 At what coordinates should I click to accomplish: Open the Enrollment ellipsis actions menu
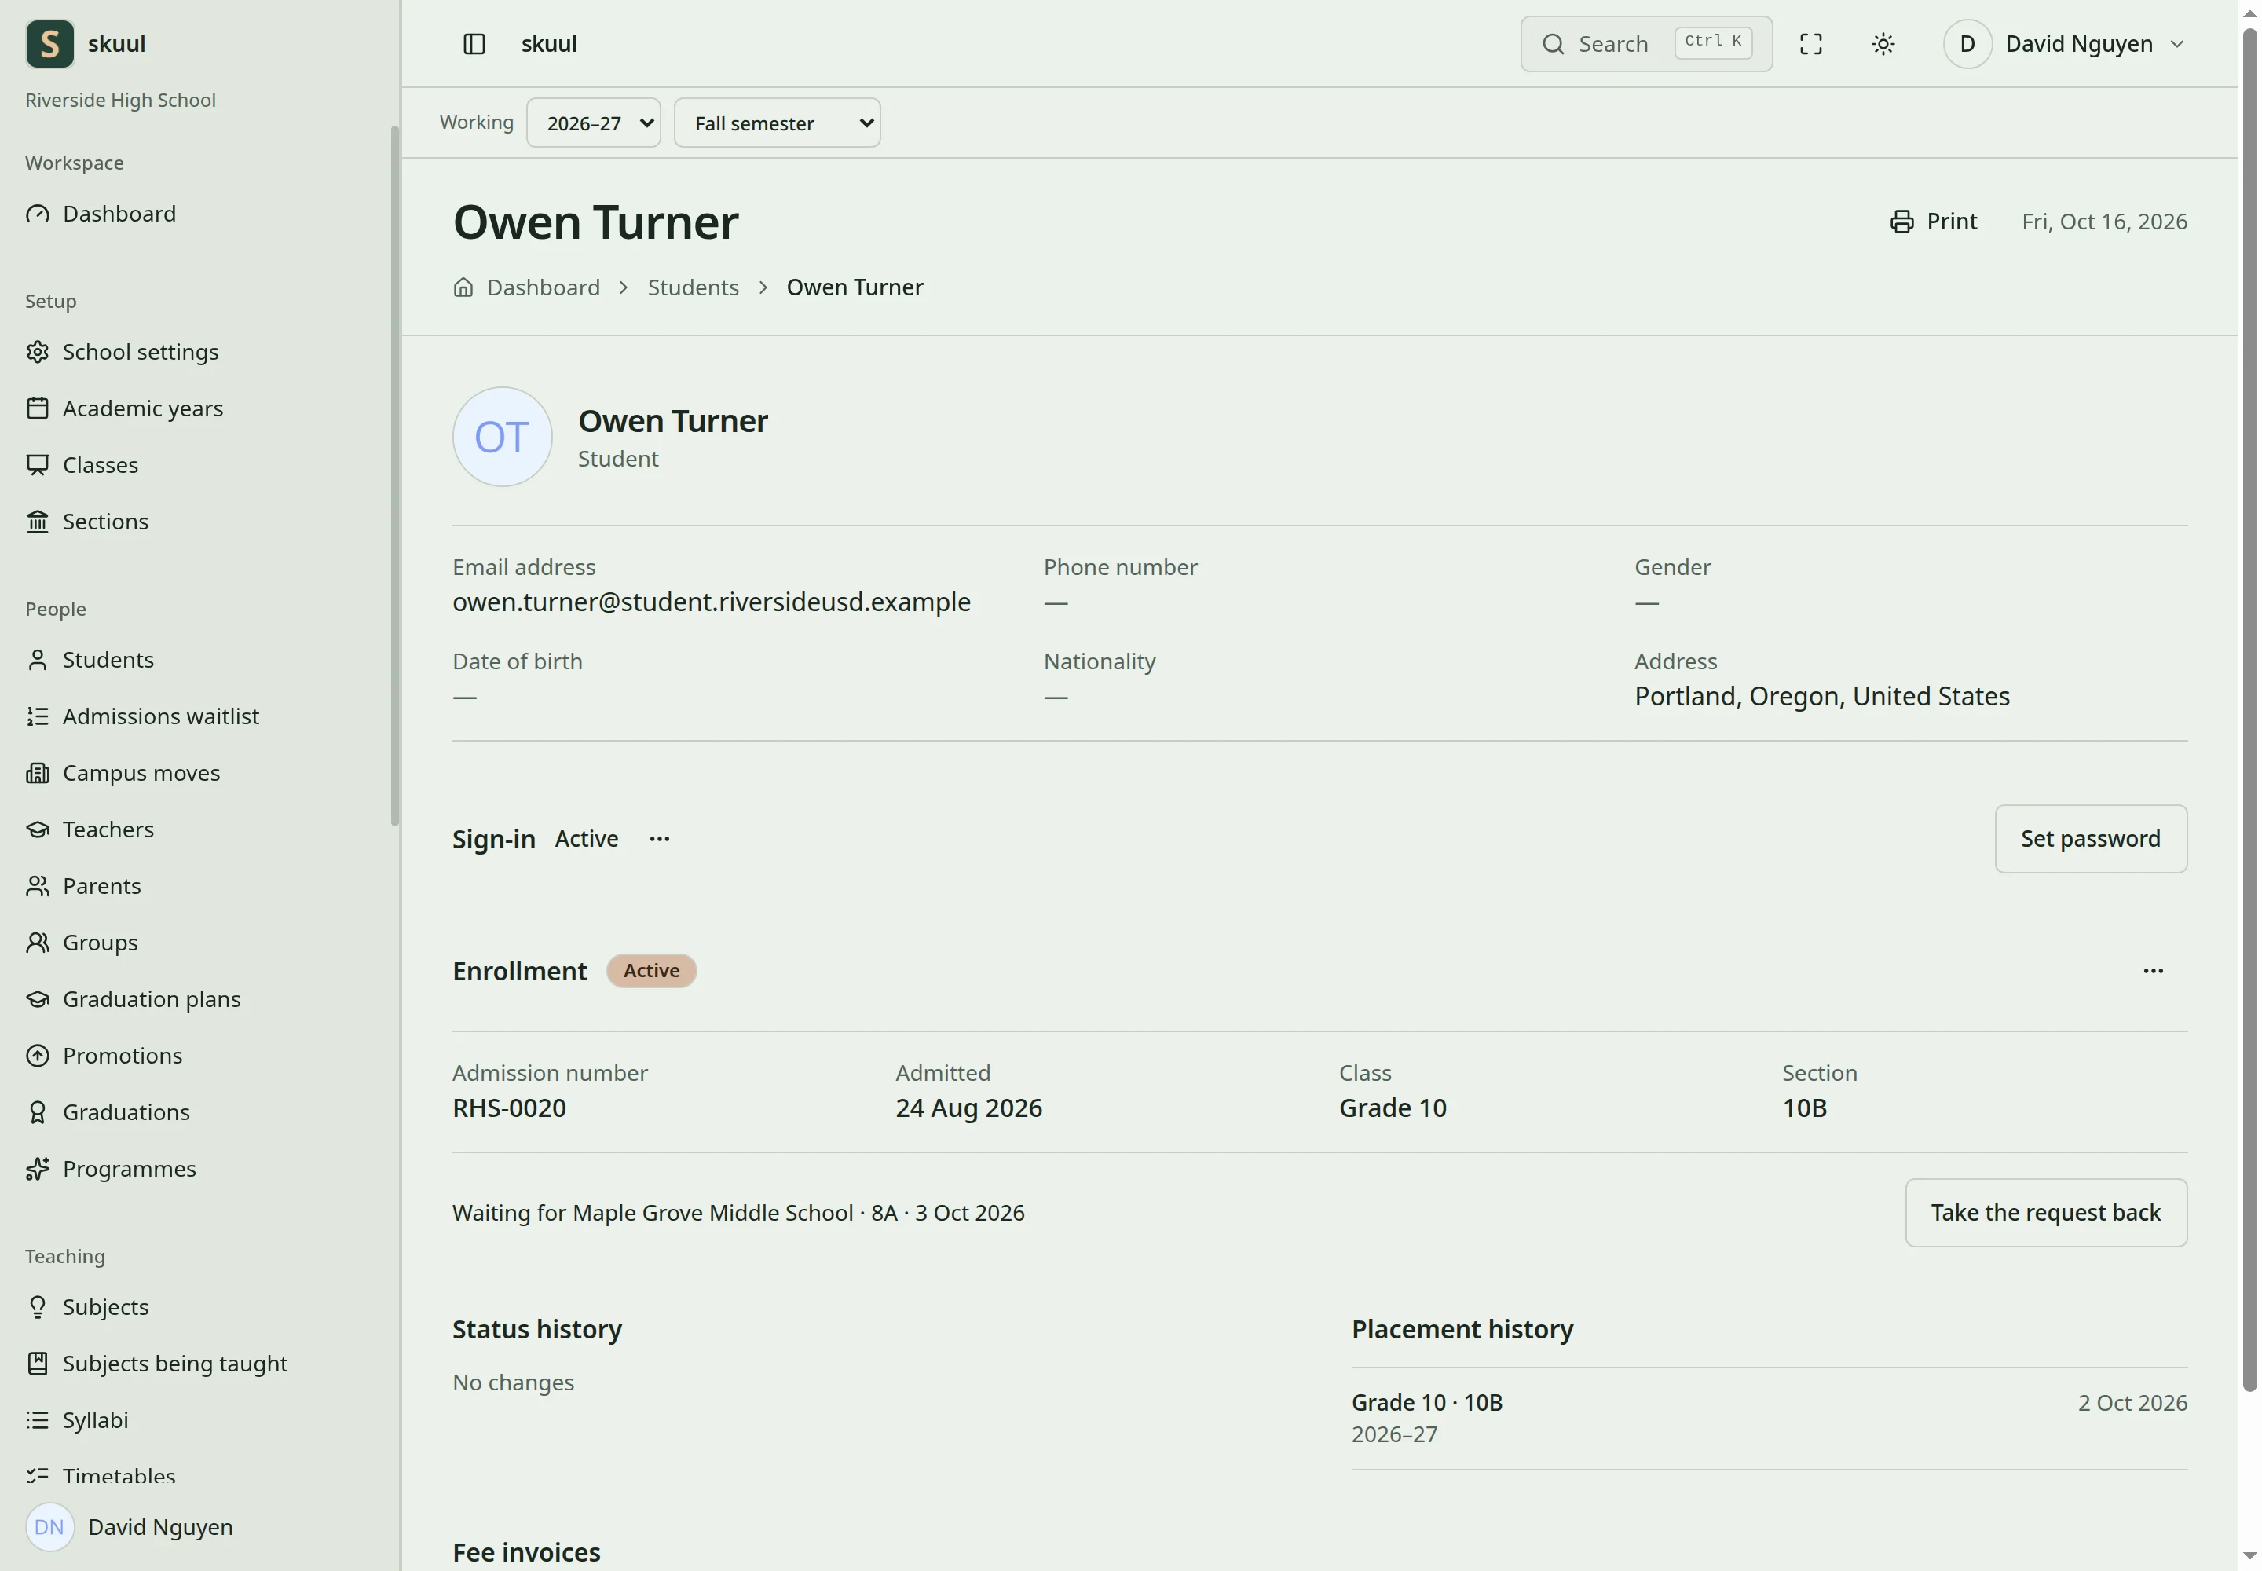click(2152, 971)
